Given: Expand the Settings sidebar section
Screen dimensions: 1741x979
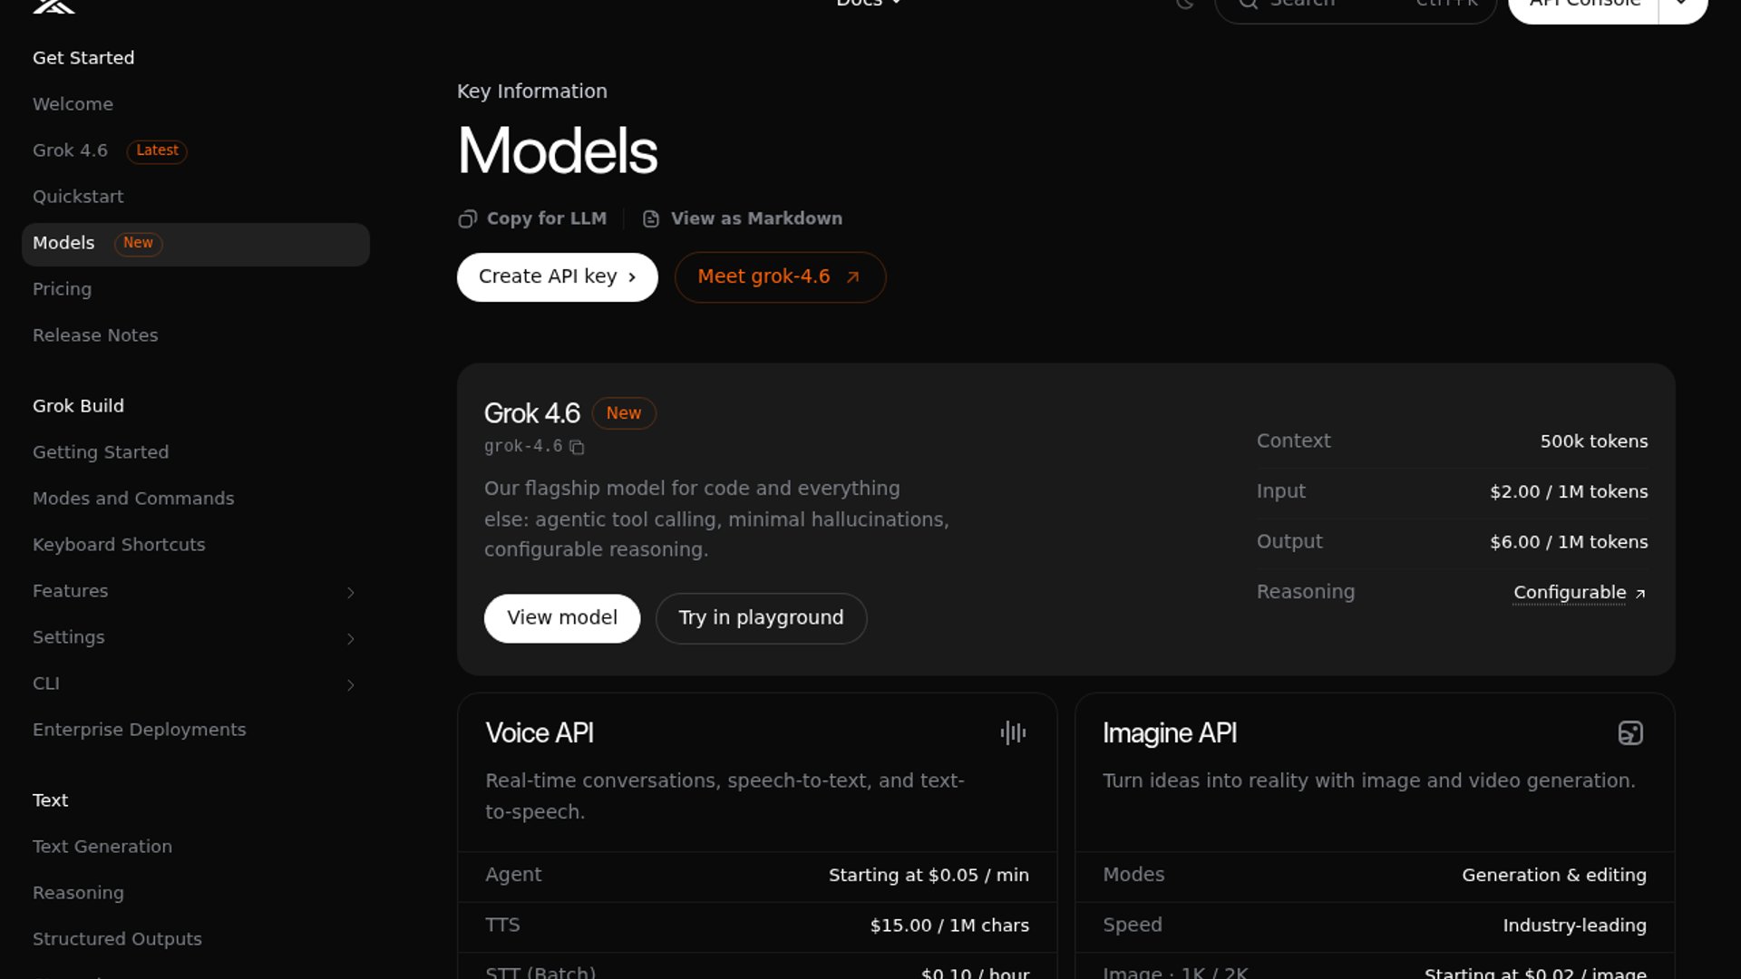Looking at the screenshot, I should pos(351,639).
